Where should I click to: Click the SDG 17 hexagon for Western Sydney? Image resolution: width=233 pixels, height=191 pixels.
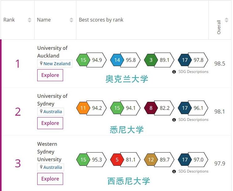coord(185,160)
